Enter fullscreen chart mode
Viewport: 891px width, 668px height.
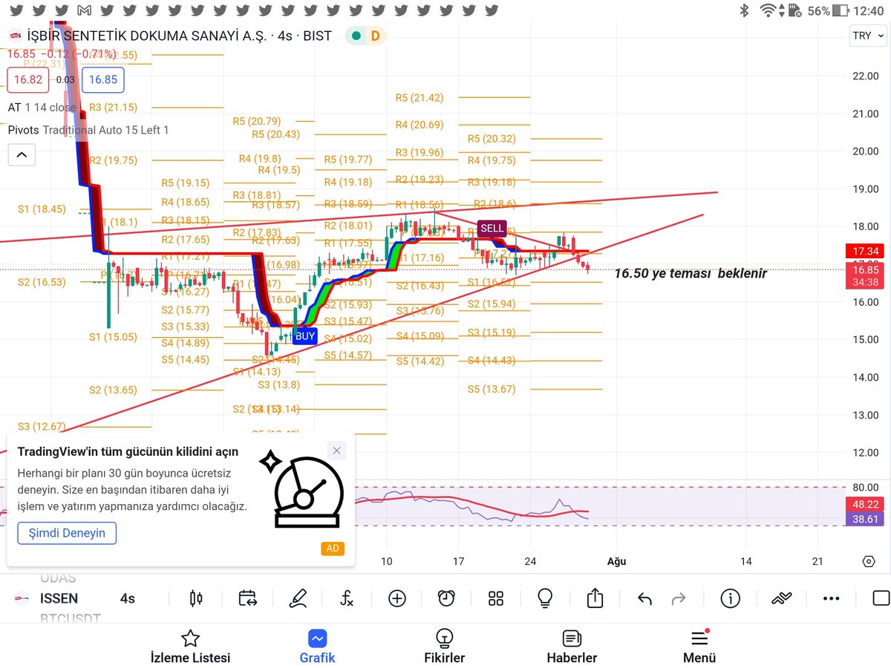(881, 598)
